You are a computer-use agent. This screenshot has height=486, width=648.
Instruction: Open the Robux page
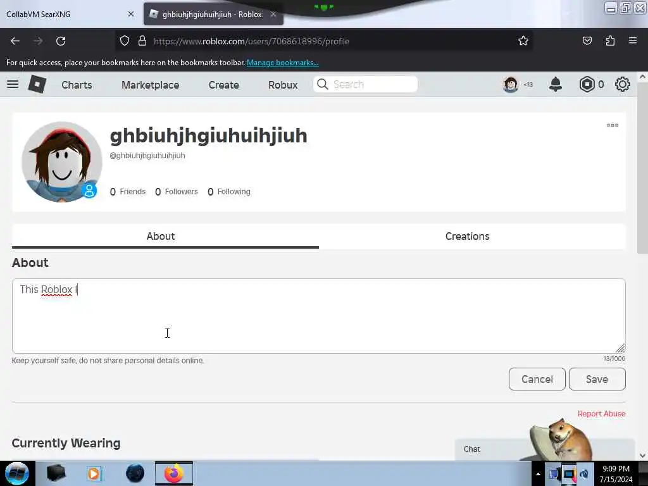(283, 85)
